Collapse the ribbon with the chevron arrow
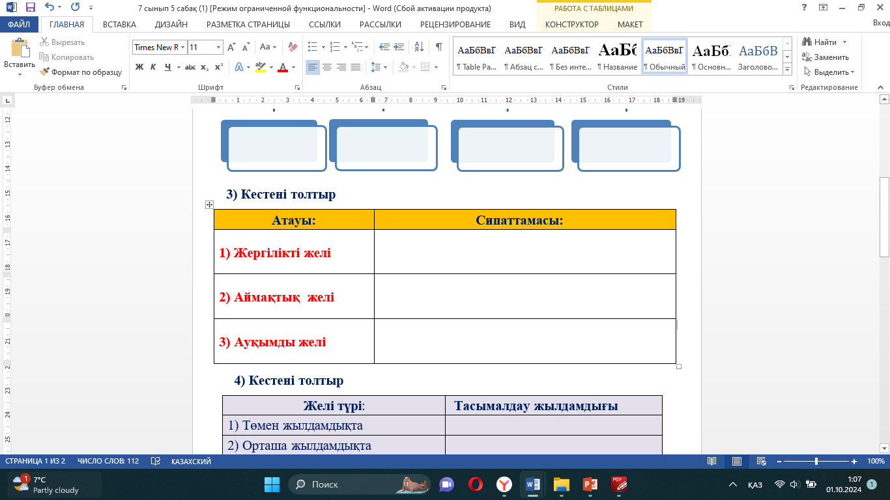The height and width of the screenshot is (500, 890). pyautogui.click(x=881, y=87)
